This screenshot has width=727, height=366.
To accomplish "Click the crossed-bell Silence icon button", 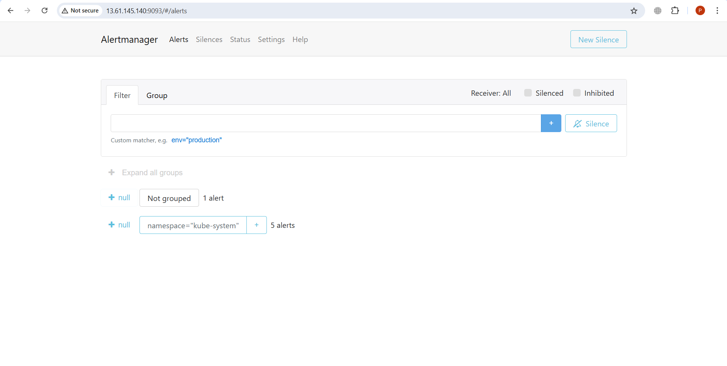I will [591, 123].
